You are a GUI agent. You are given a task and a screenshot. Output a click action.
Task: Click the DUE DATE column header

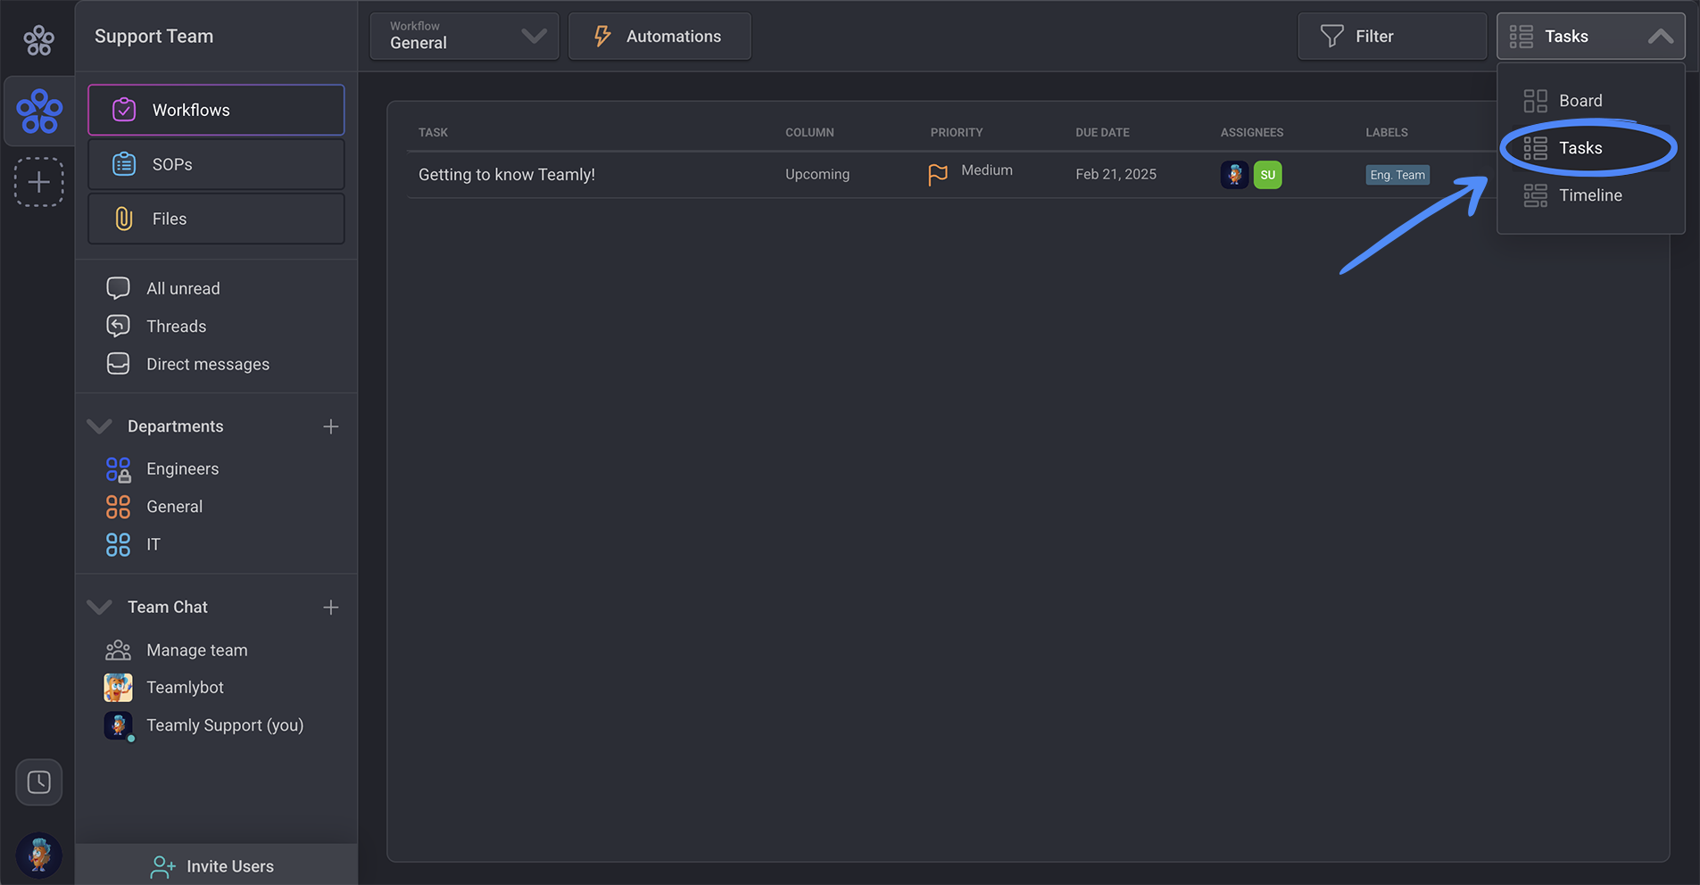click(1102, 133)
